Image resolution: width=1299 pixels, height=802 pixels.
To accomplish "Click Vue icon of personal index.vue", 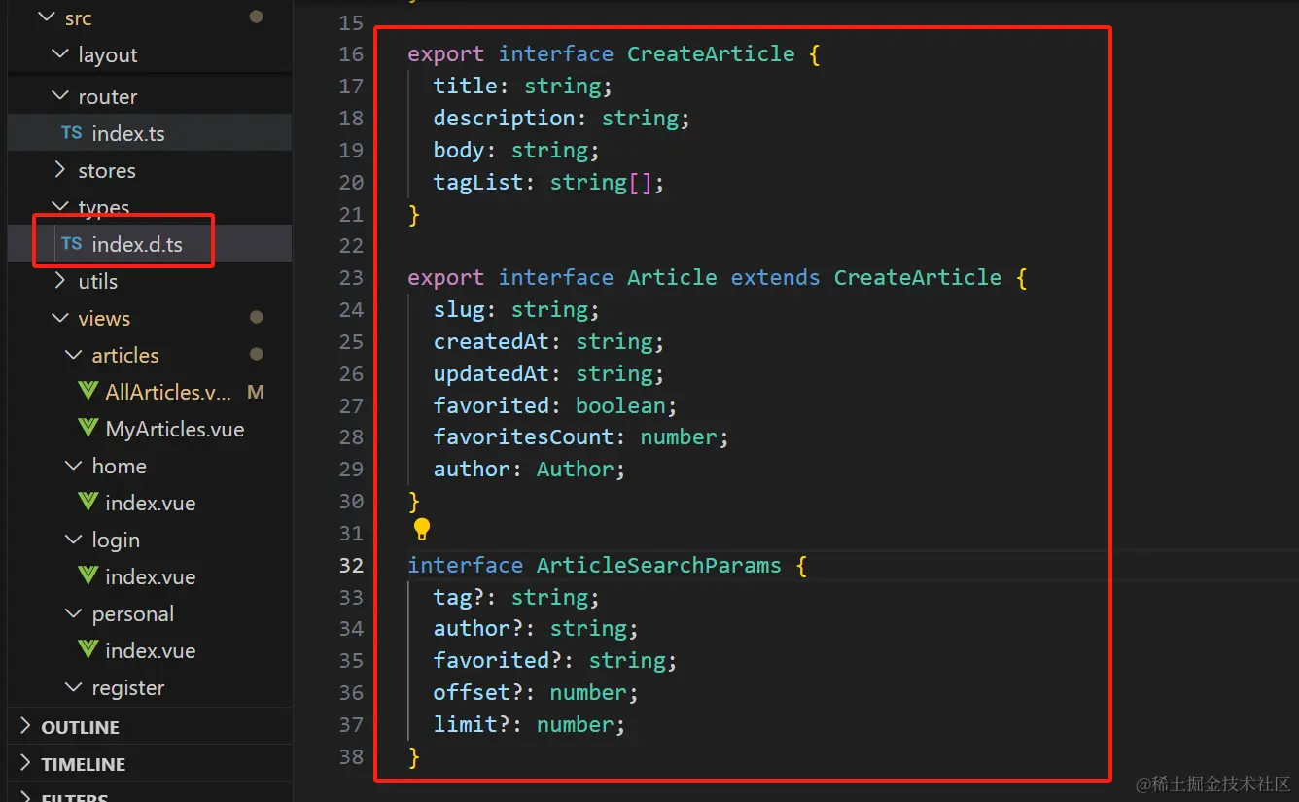I will (88, 650).
